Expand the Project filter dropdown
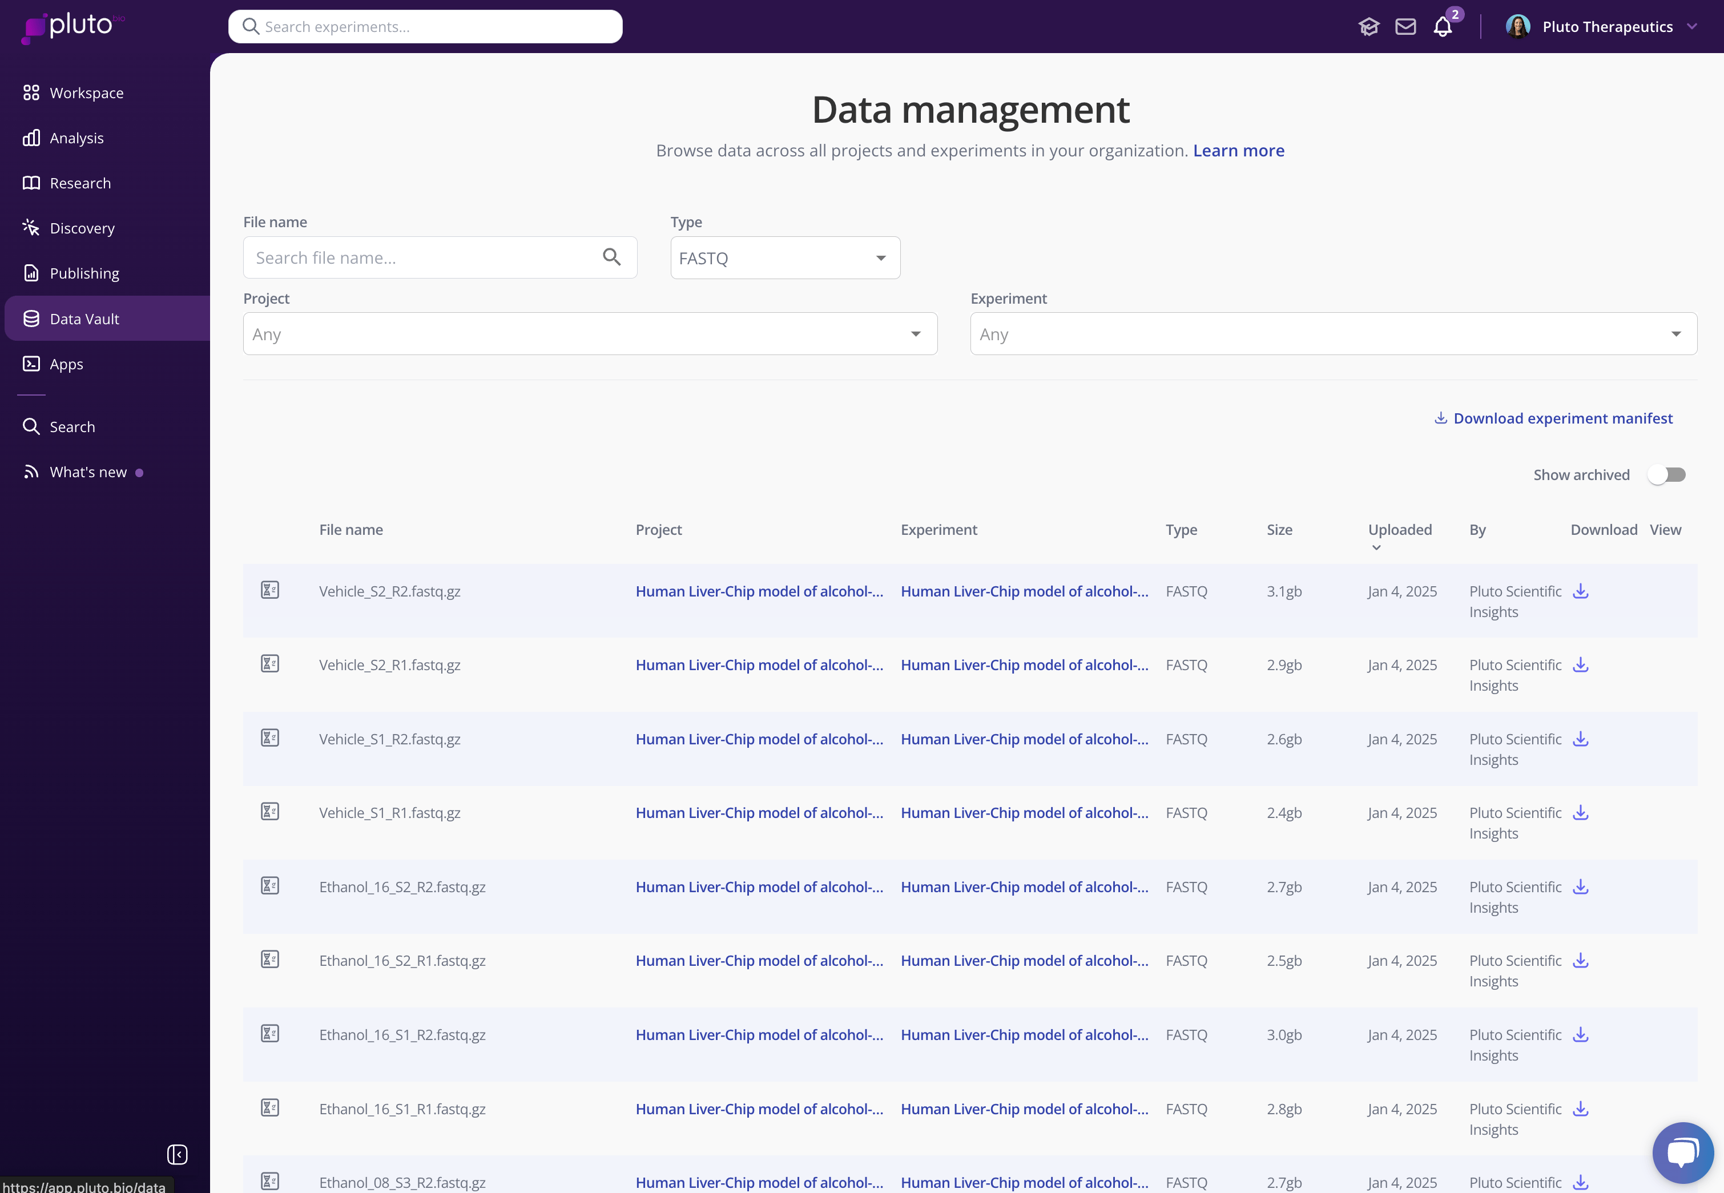This screenshot has width=1724, height=1193. click(590, 334)
